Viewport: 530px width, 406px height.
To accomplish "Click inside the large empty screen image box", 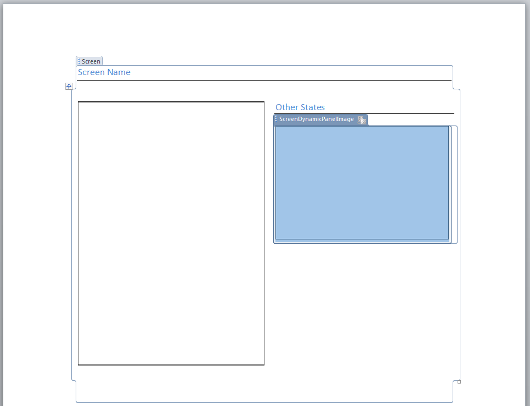I will (171, 233).
